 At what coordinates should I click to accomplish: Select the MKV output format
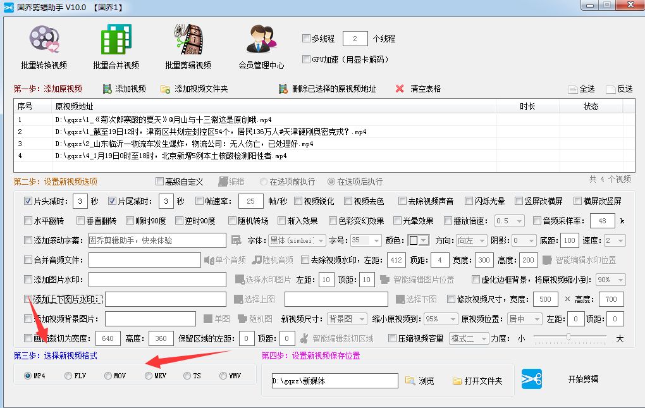click(147, 376)
